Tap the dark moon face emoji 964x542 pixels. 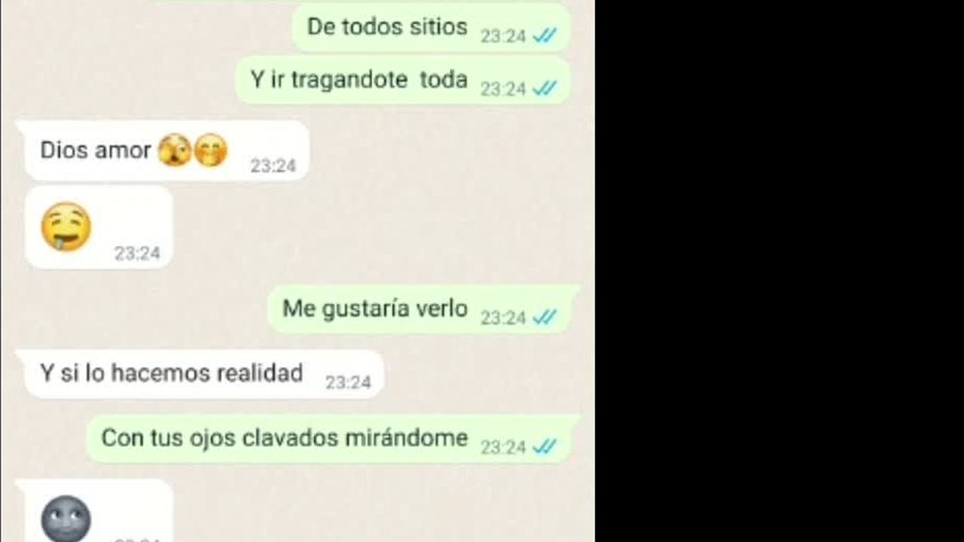[x=66, y=519]
